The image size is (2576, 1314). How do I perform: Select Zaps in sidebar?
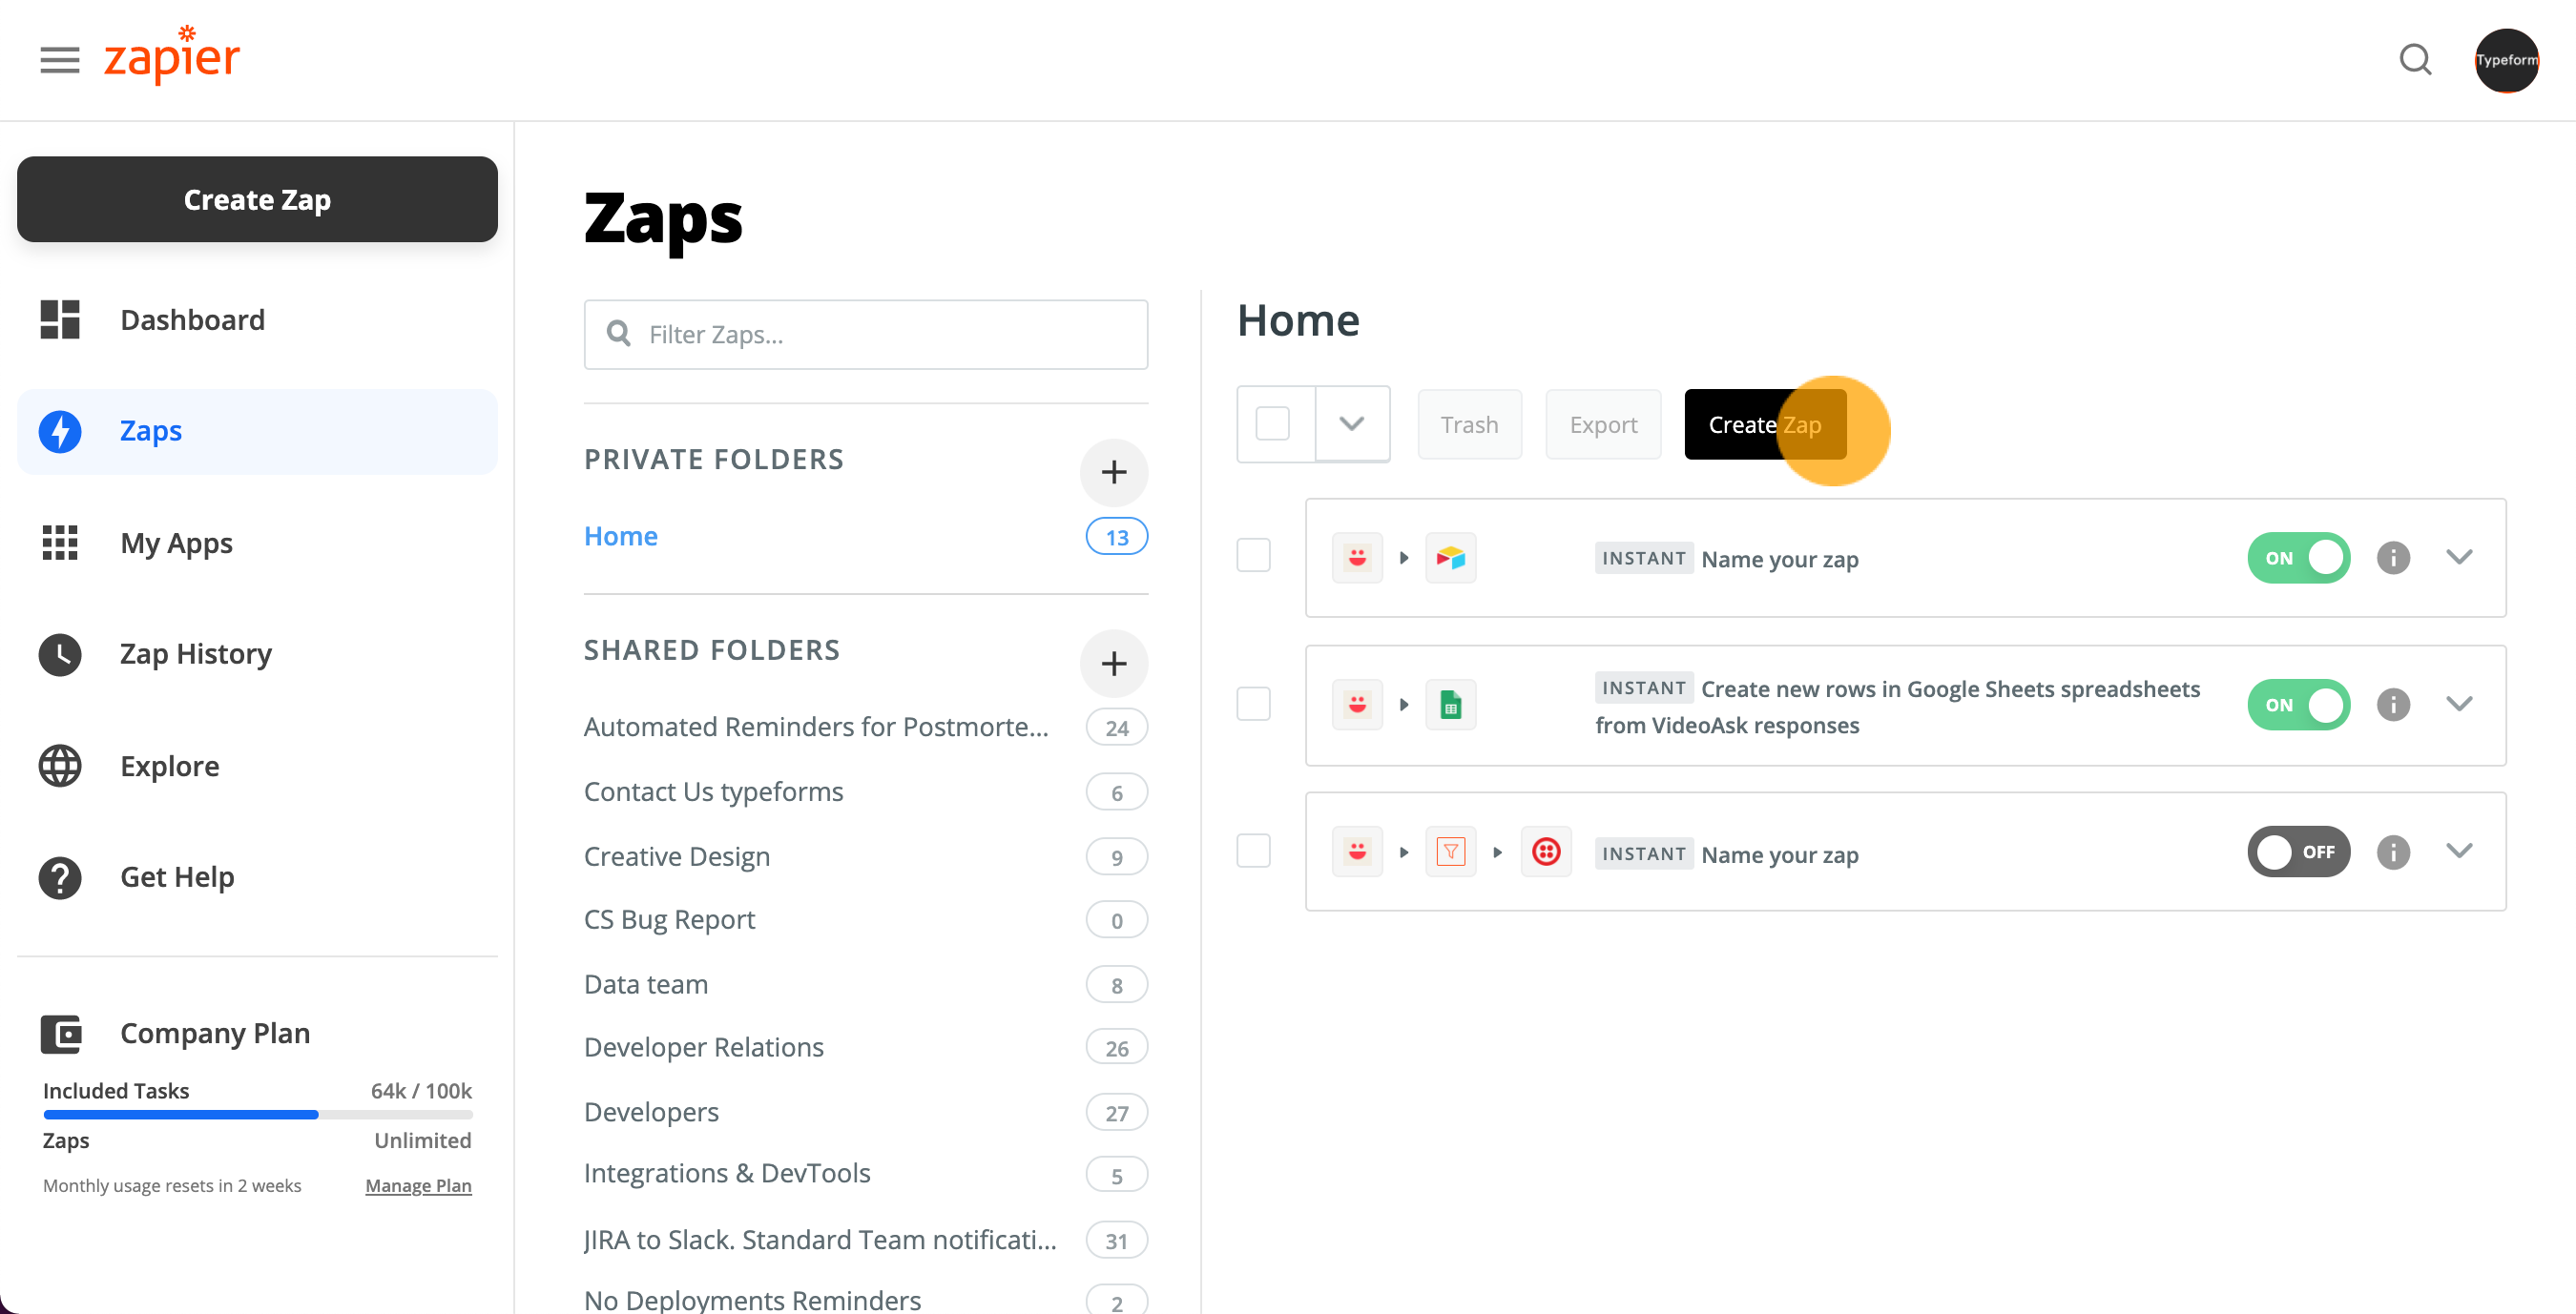(x=257, y=432)
